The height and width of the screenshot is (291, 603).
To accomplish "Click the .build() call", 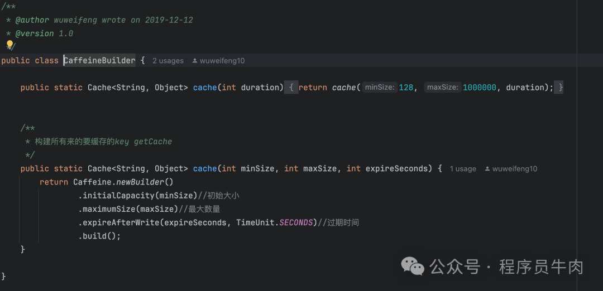I will point(99,236).
